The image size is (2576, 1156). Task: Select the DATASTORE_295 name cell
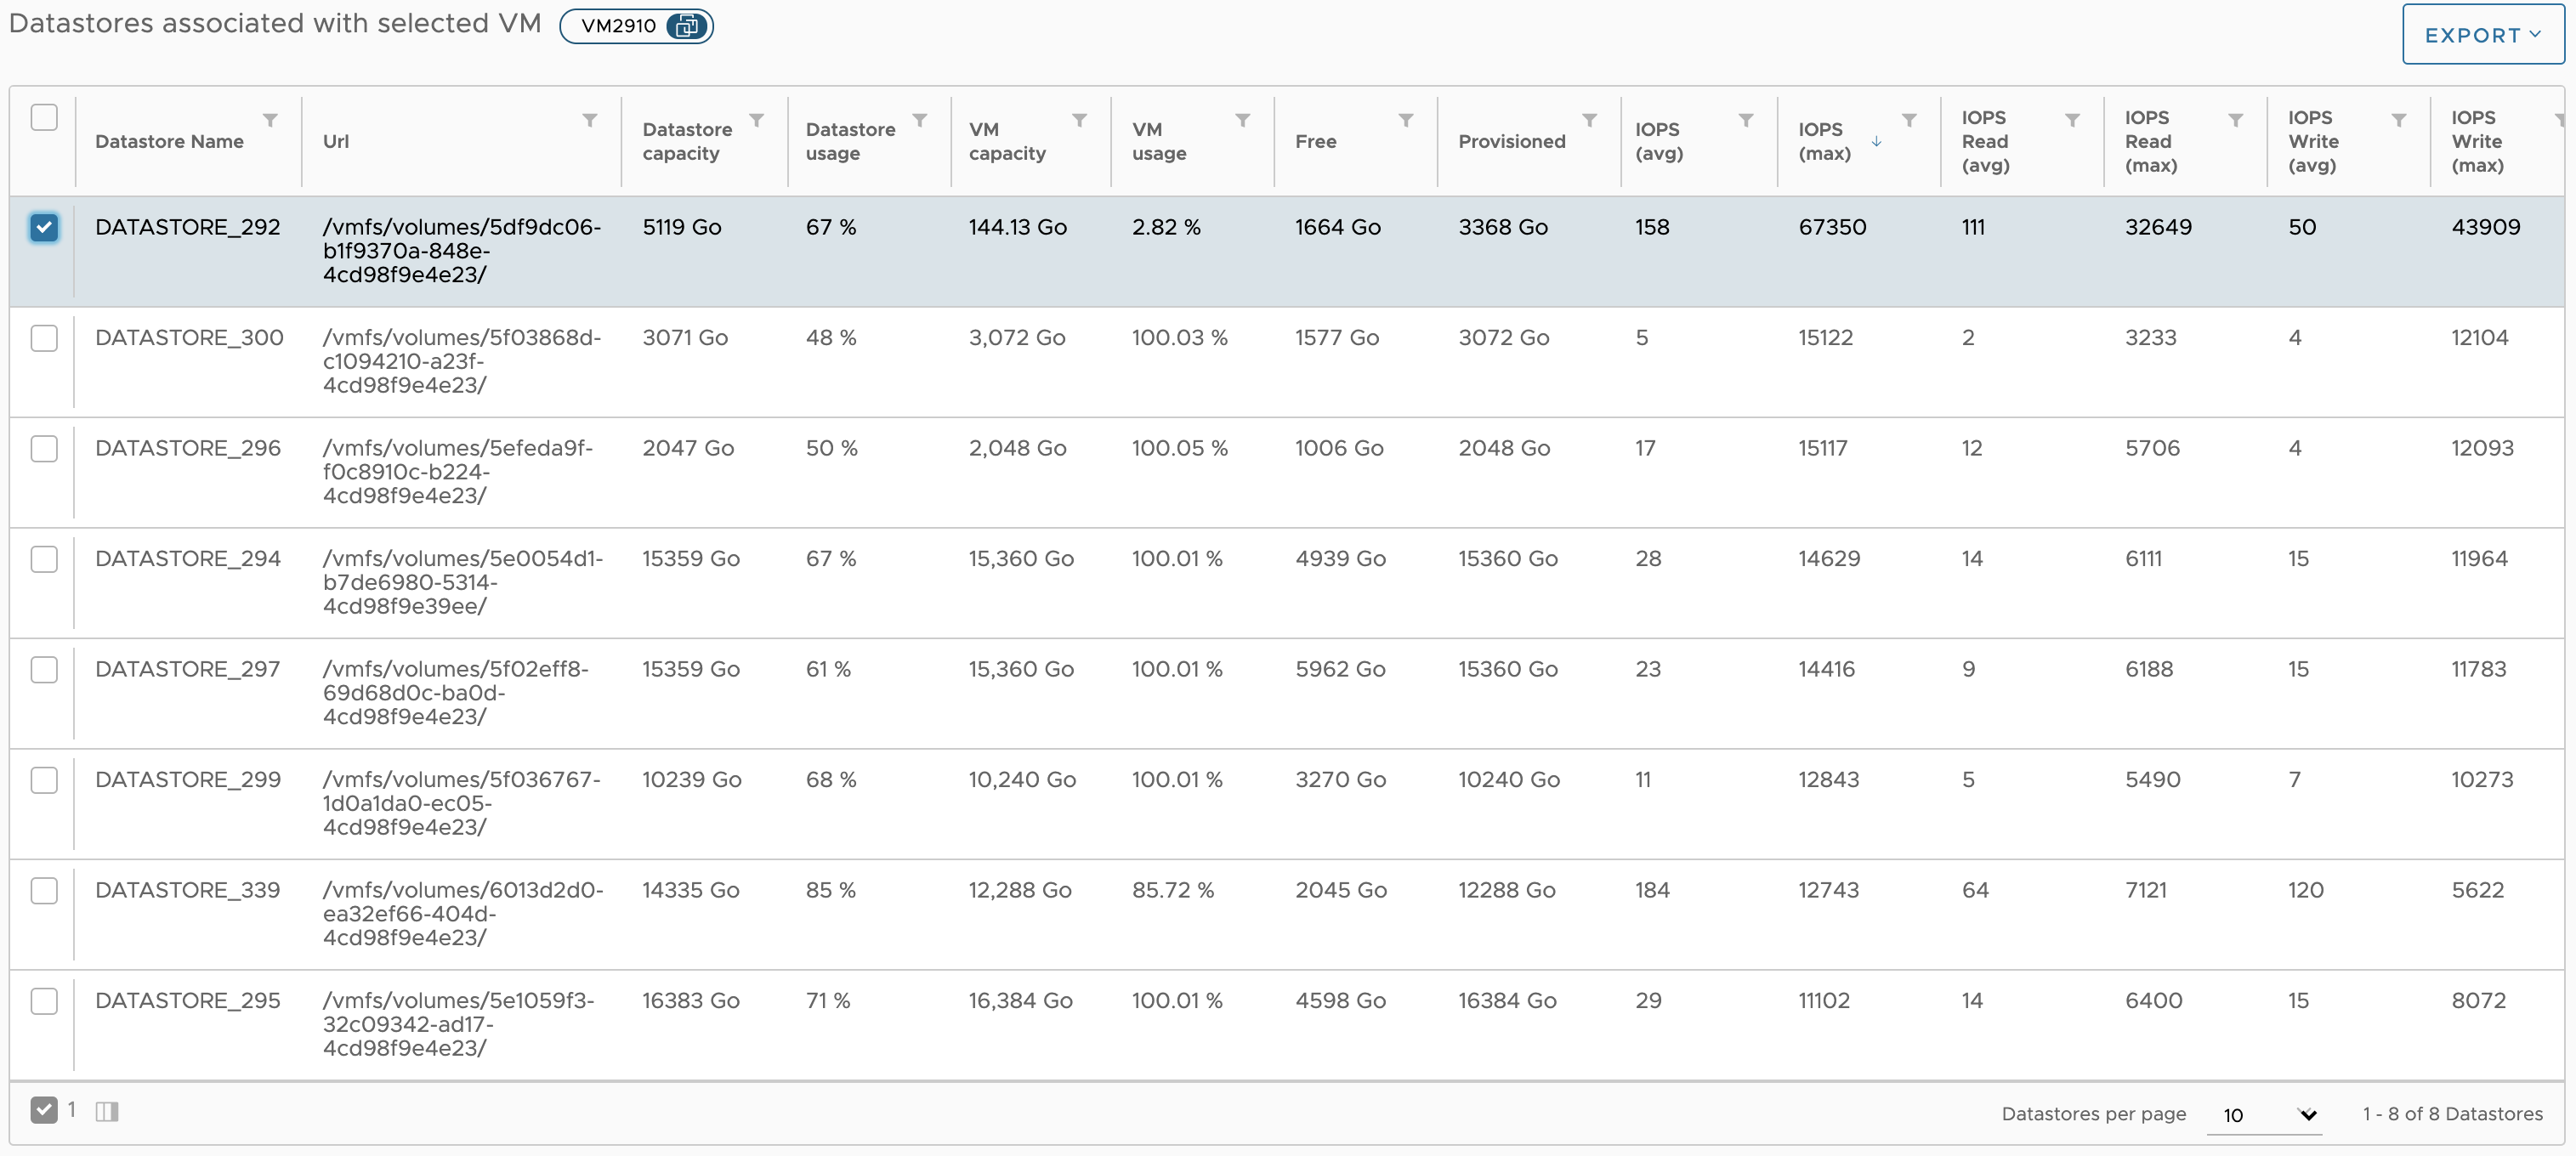[x=187, y=1001]
